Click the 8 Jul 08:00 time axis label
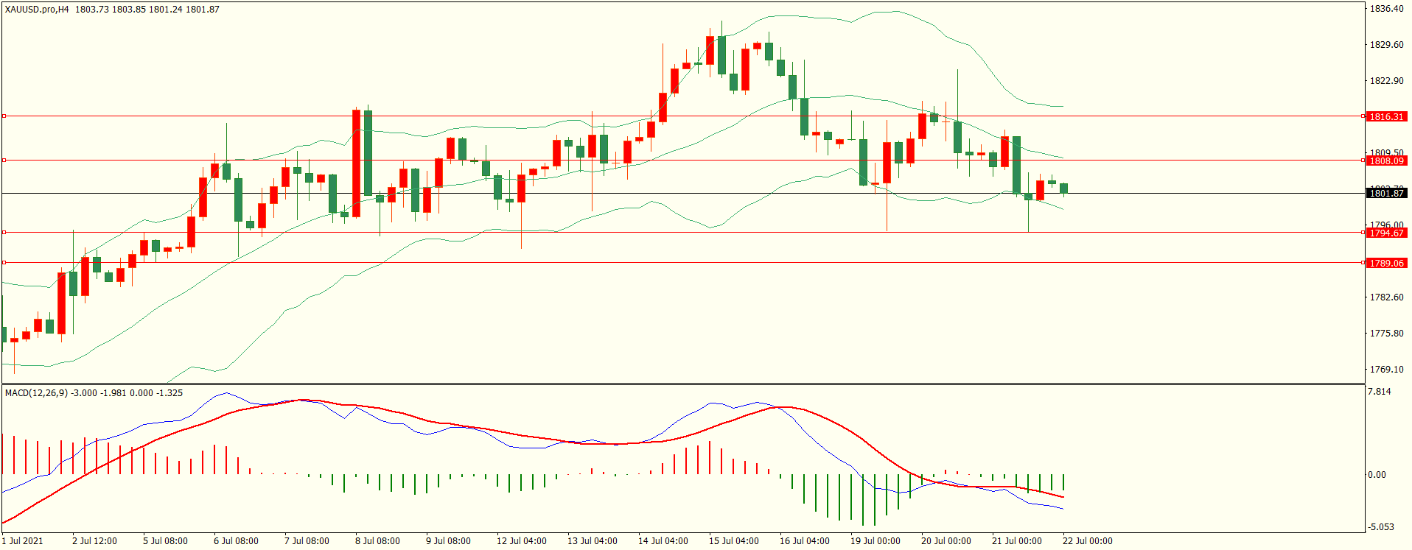The height and width of the screenshot is (550, 1412). (377, 541)
